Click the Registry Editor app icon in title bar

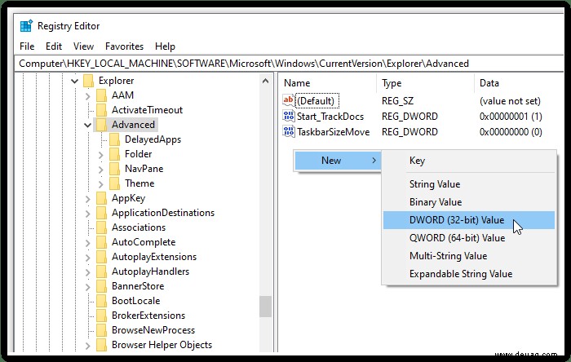26,26
